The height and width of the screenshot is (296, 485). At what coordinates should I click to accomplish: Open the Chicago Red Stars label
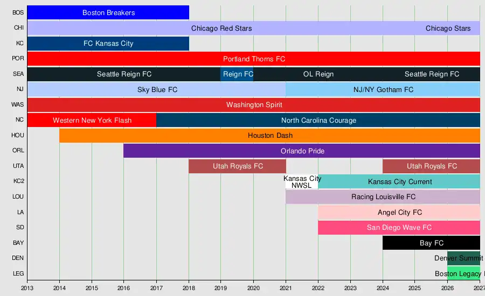(221, 28)
